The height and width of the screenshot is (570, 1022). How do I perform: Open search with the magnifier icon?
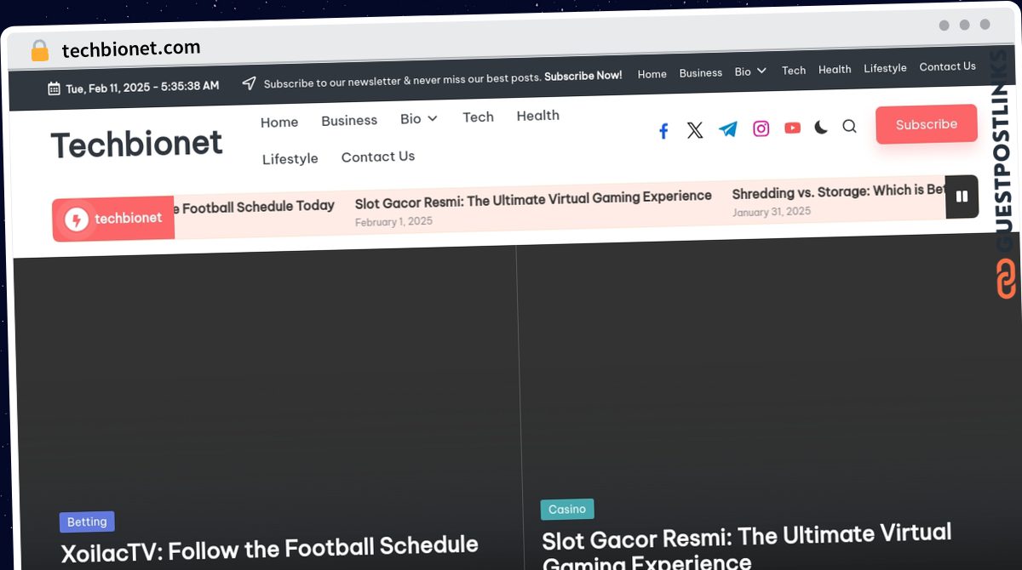point(849,126)
